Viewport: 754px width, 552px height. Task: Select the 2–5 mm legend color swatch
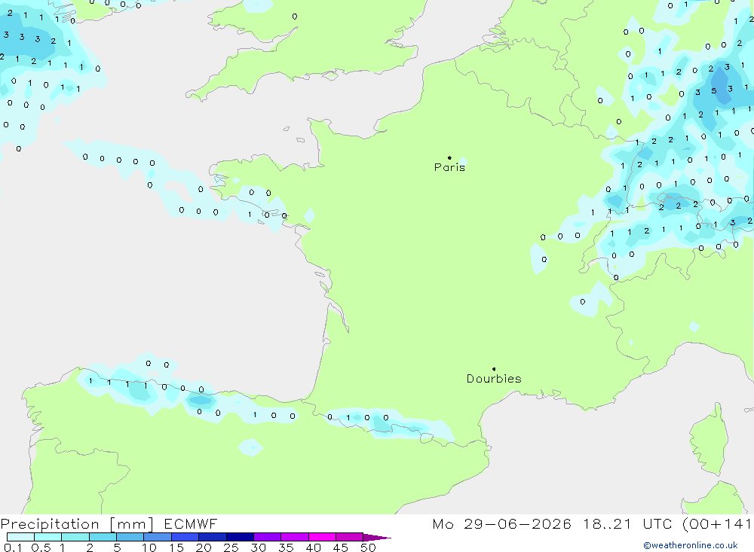[103, 537]
